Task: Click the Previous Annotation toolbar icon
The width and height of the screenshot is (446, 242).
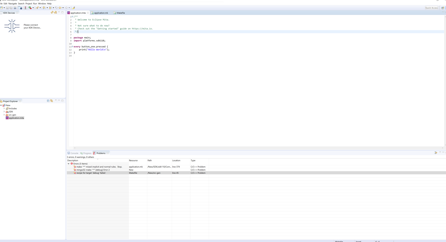Action: 50,8
